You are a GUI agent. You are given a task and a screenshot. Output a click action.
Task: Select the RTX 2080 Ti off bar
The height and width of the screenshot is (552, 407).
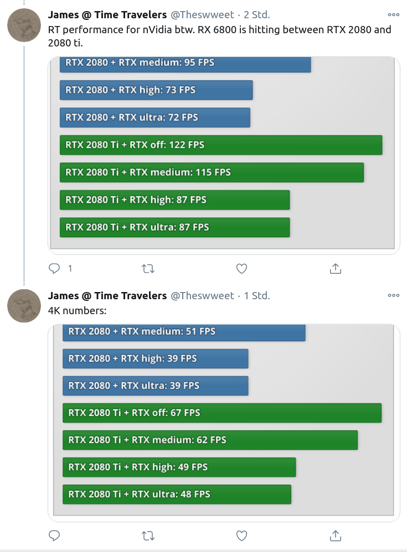(221, 145)
